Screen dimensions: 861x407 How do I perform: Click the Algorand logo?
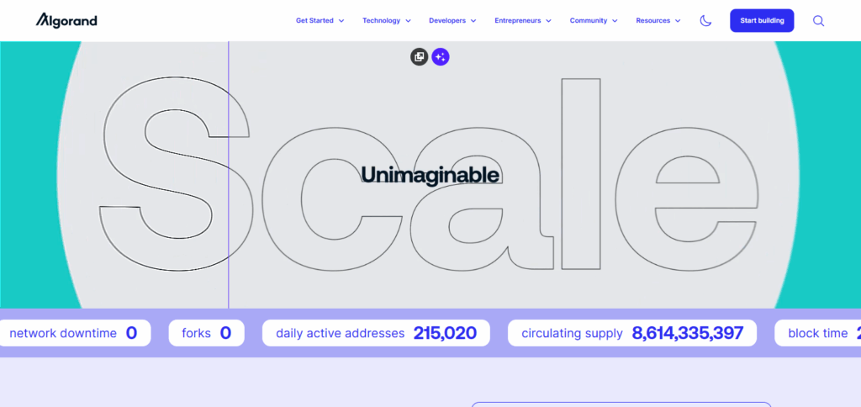66,20
